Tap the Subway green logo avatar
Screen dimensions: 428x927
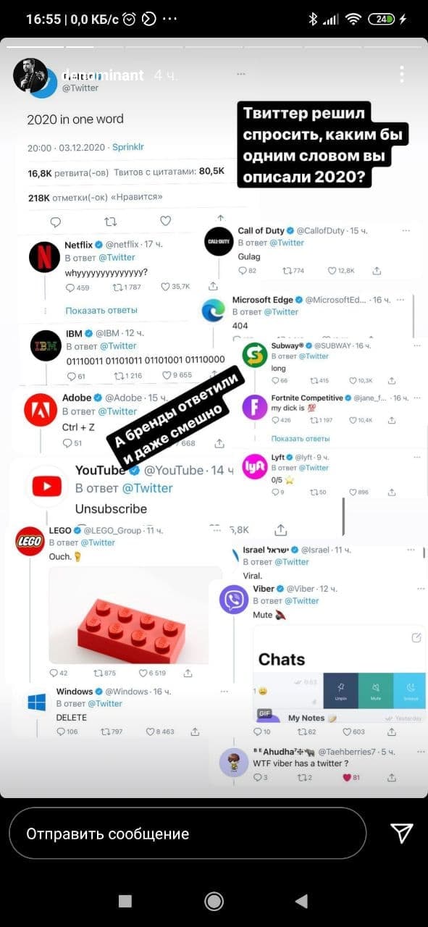tap(254, 354)
